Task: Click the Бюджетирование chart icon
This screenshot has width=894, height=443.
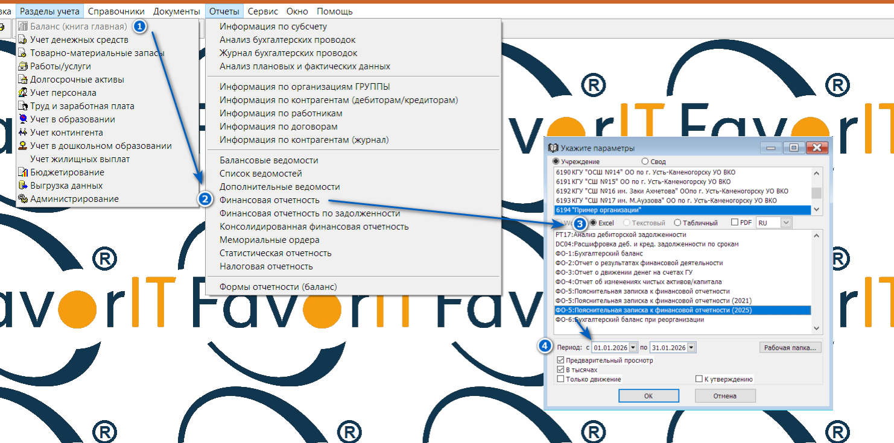Action: 23,172
